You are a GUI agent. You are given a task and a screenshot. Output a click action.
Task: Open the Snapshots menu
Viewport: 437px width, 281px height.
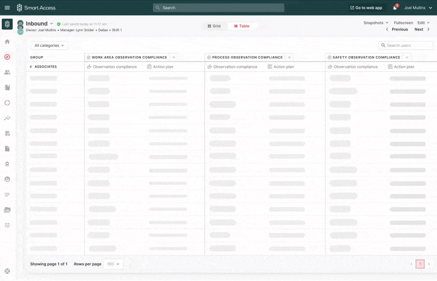point(376,23)
